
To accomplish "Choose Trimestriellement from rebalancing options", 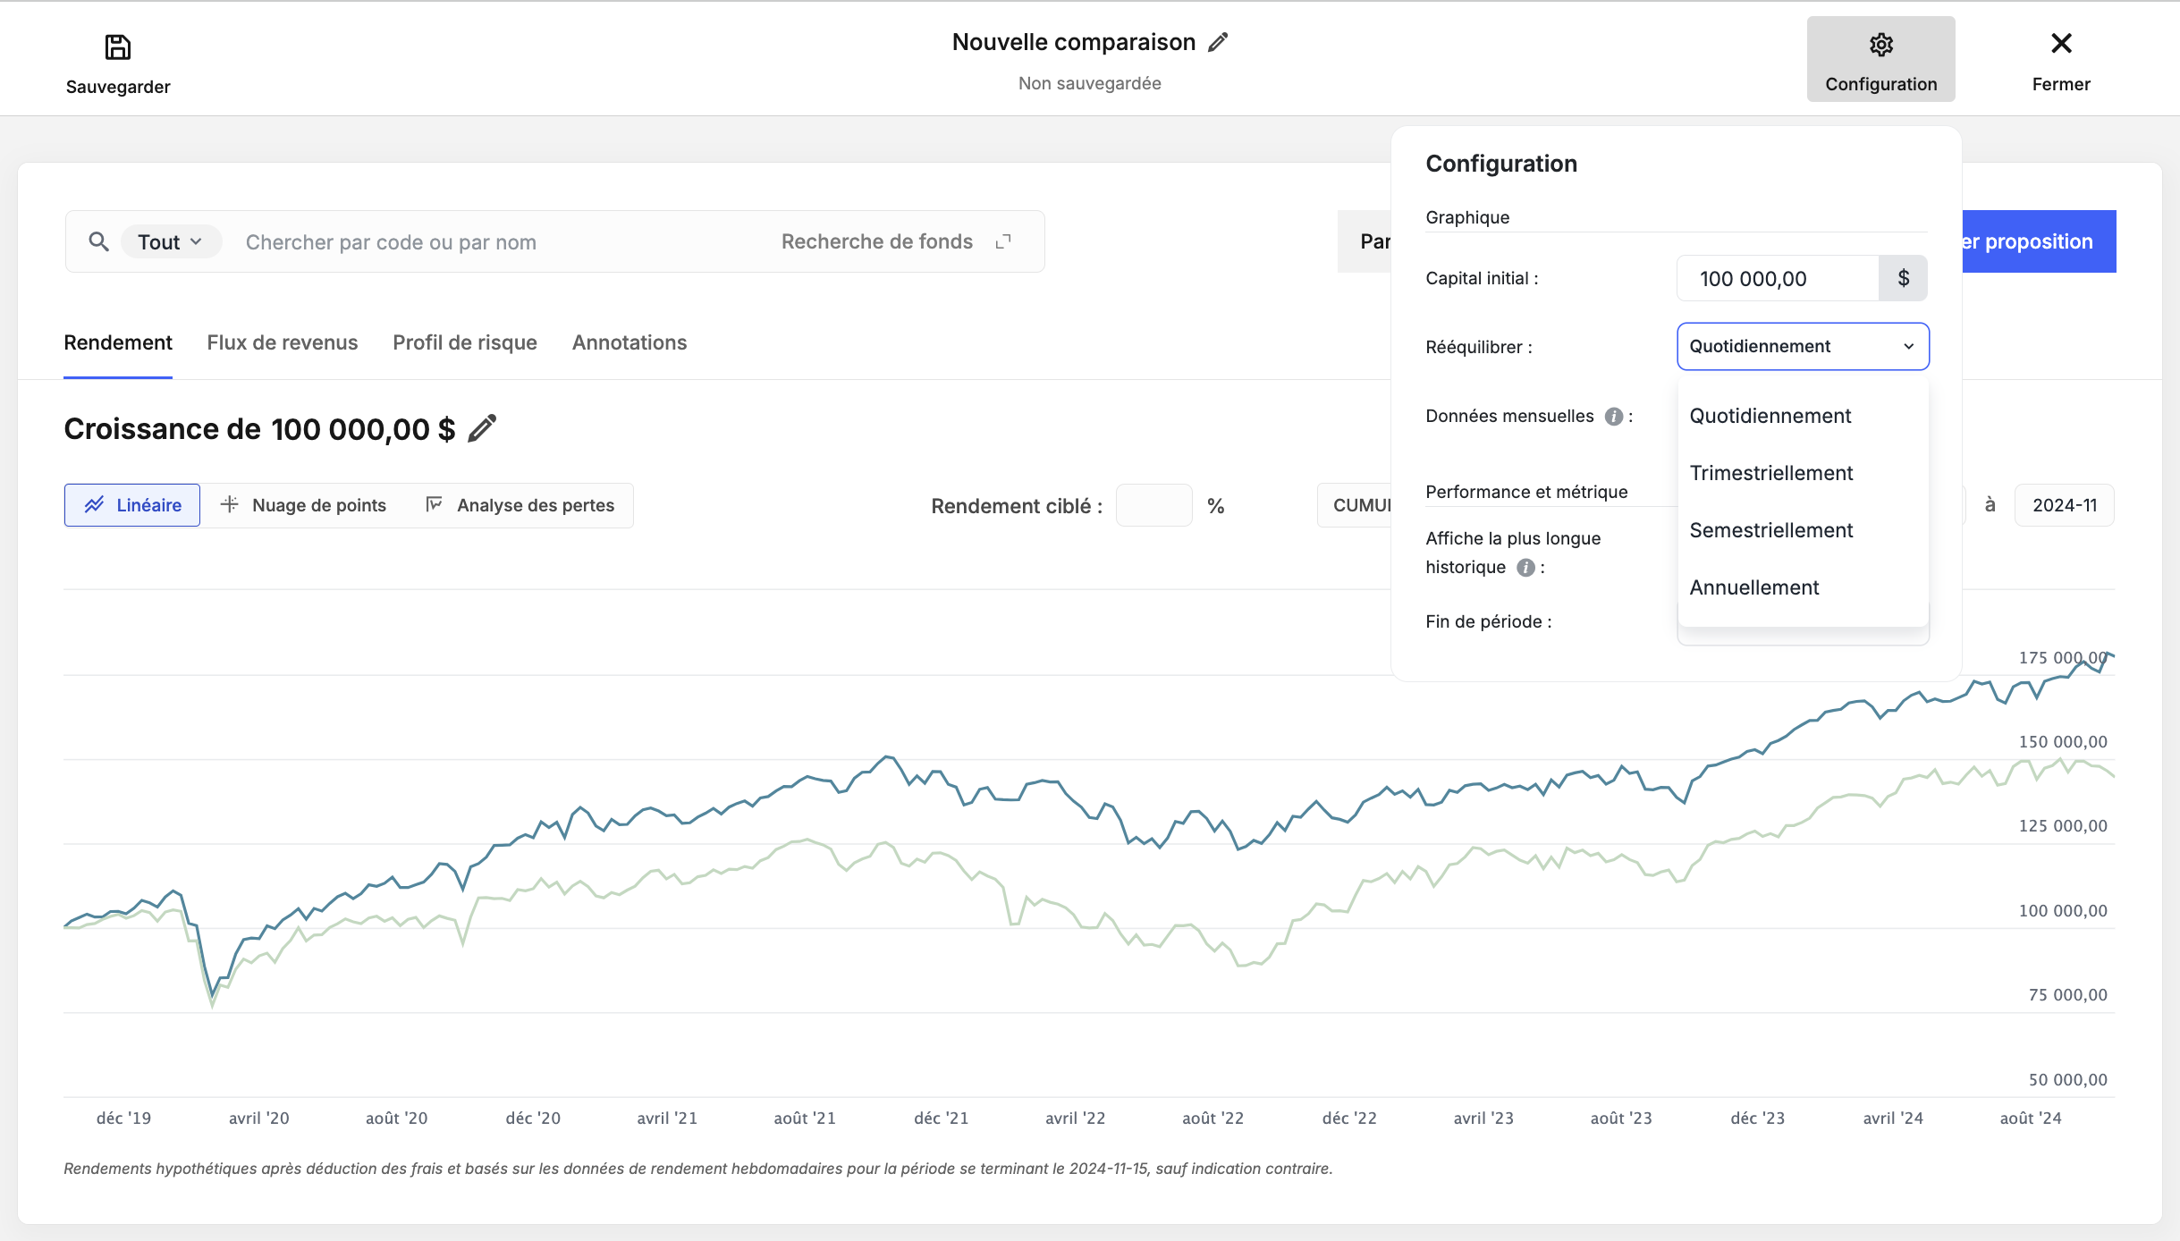I will [1770, 473].
